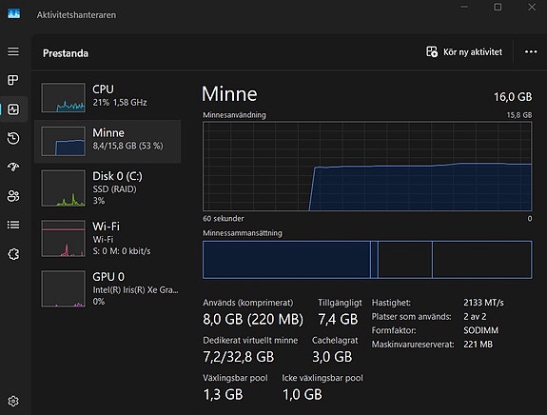
Task: Select the GPU 0 performance item
Action: [x=107, y=288]
